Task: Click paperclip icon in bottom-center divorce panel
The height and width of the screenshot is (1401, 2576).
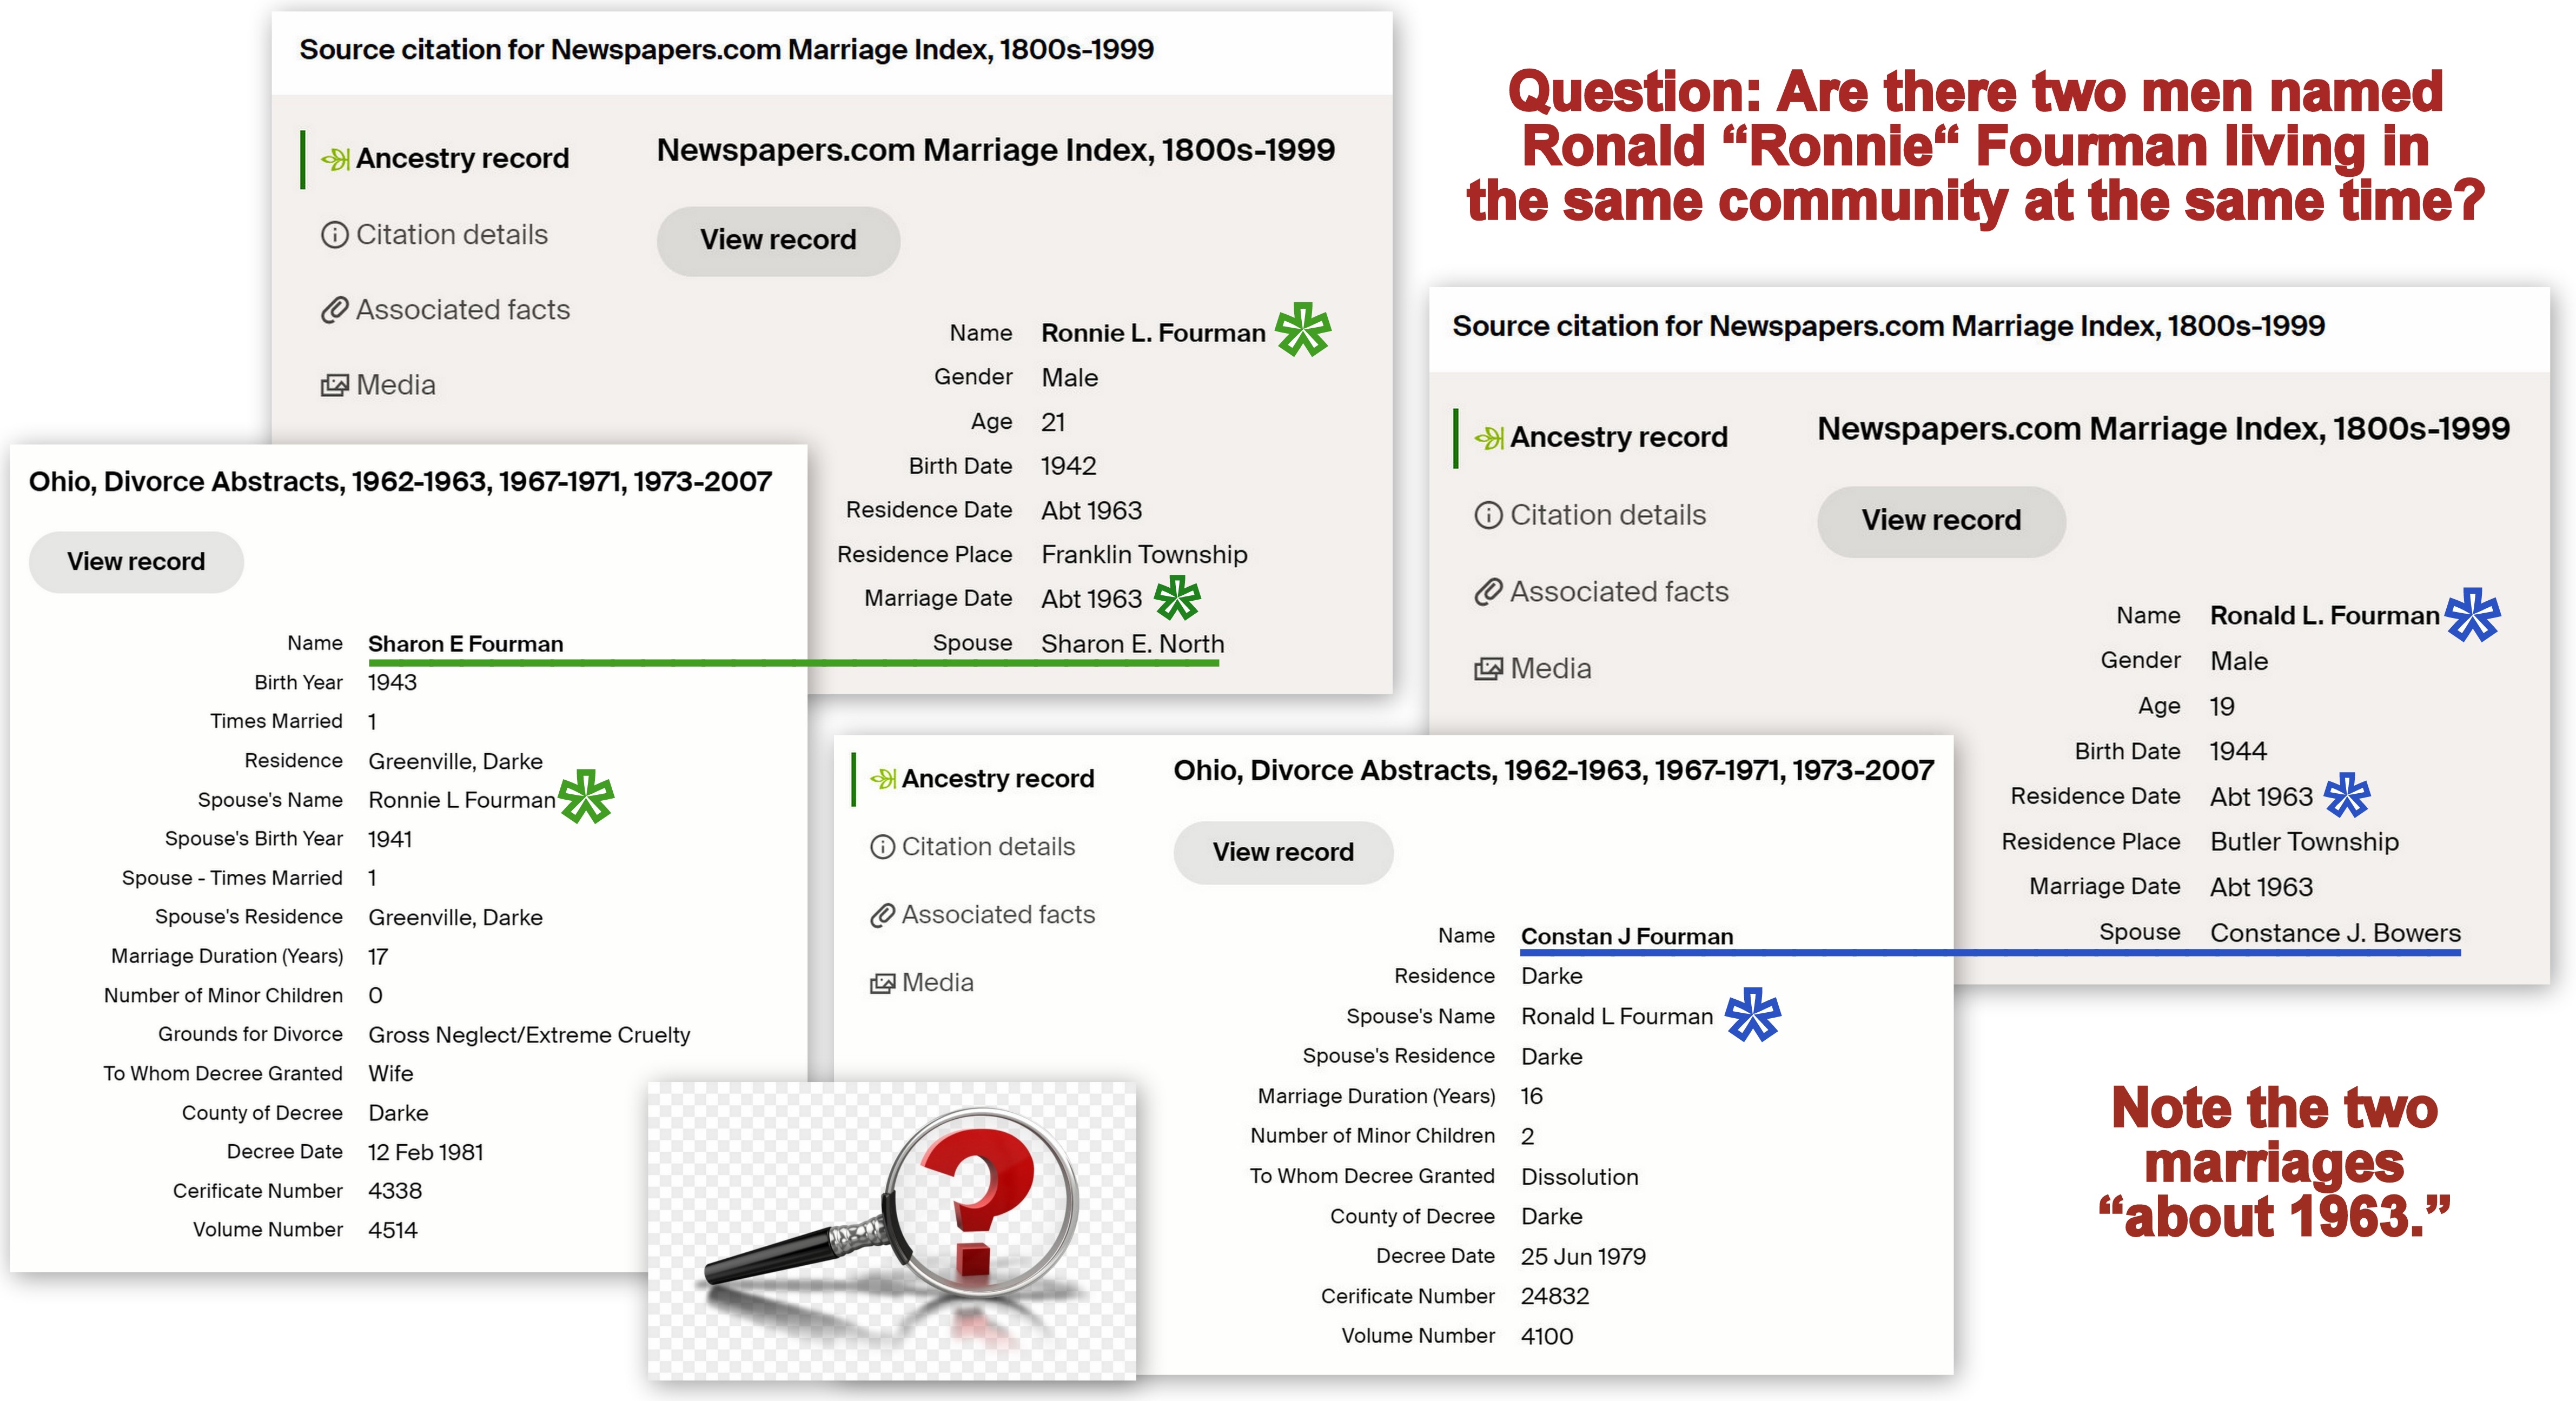Action: pyautogui.click(x=882, y=915)
